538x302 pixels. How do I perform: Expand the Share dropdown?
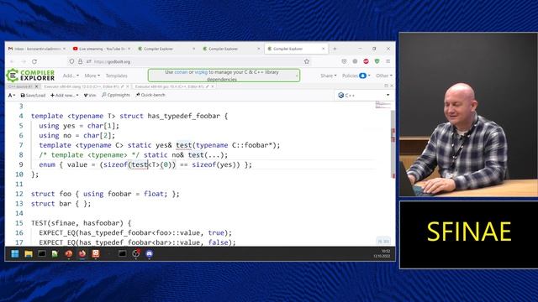(x=329, y=75)
